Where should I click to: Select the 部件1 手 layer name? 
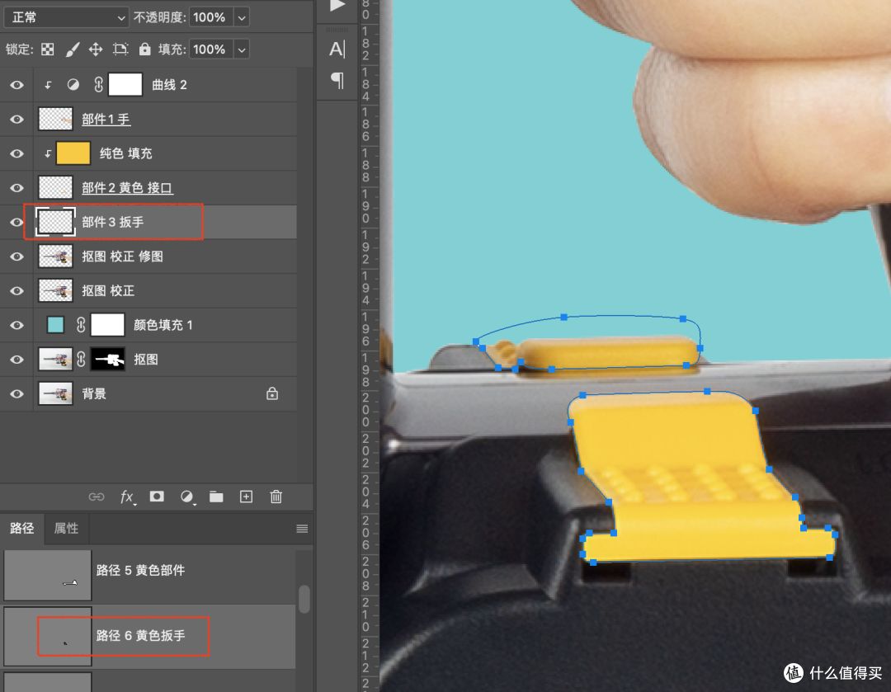click(106, 120)
